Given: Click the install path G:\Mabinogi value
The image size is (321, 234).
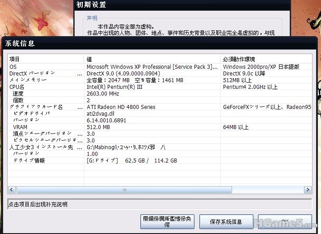Looking at the screenshot, I should [126, 147].
